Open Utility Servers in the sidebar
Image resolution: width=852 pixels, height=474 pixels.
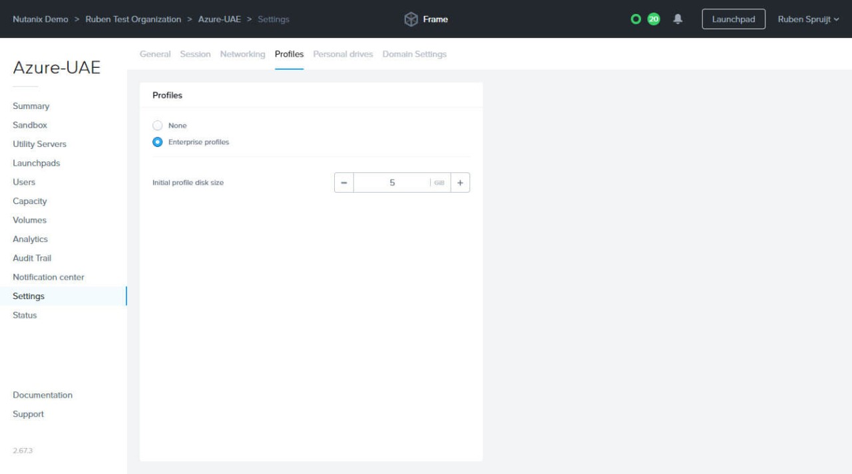pyautogui.click(x=39, y=144)
